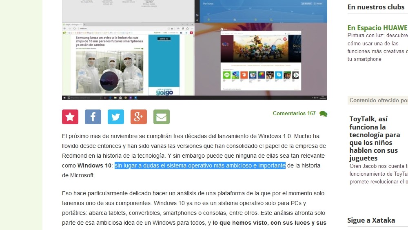The height and width of the screenshot is (230, 408).
Task: Click 'Sigue a Xataka' heading
Action: 371,220
